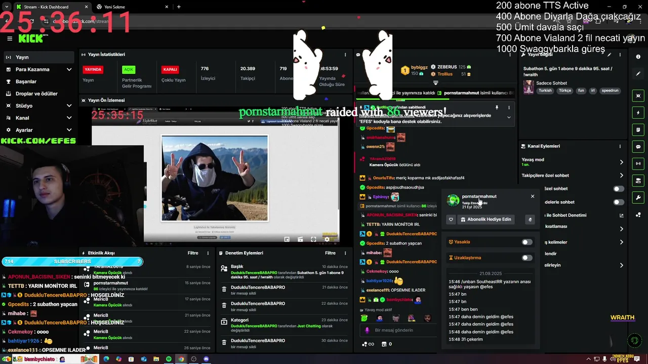Open the Kick hamburger menu
Image resolution: width=648 pixels, height=364 pixels.
pyautogui.click(x=10, y=38)
